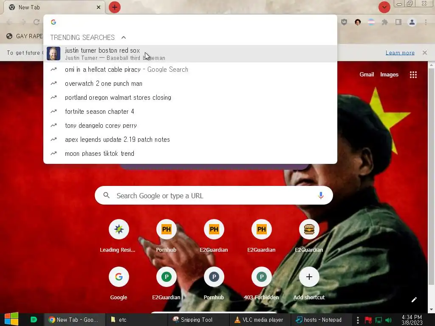
Task: Show hidden tray icons dots
Action: [x=358, y=320]
